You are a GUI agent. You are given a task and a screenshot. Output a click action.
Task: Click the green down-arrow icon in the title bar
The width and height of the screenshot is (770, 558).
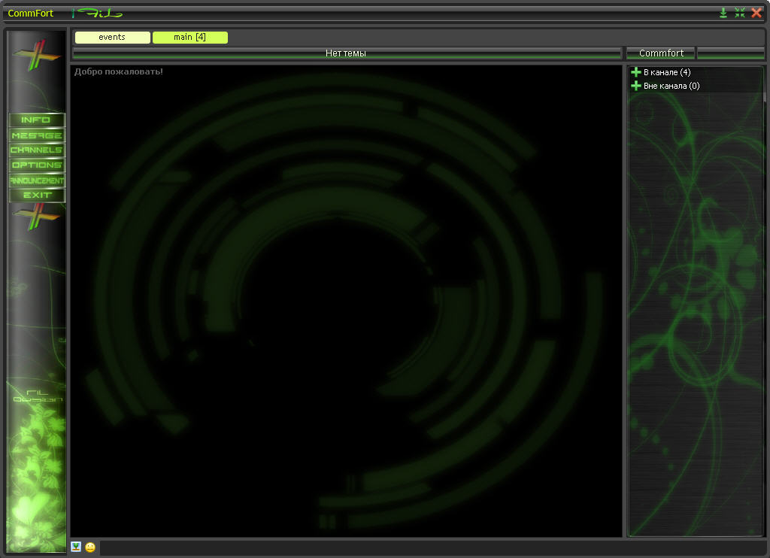(x=723, y=13)
